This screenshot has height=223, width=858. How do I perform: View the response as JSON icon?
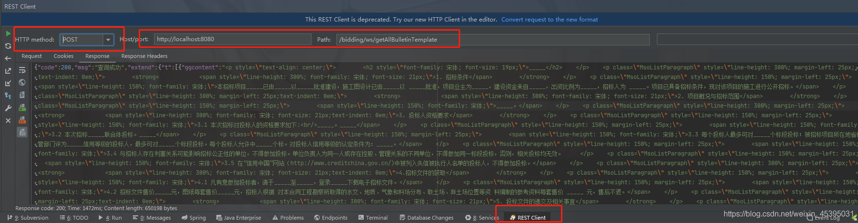(22, 133)
